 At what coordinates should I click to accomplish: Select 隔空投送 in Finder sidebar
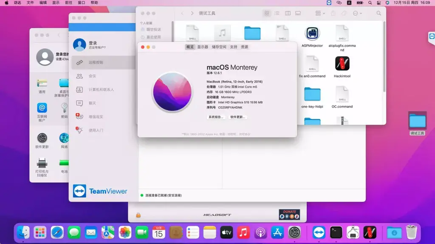(x=151, y=29)
